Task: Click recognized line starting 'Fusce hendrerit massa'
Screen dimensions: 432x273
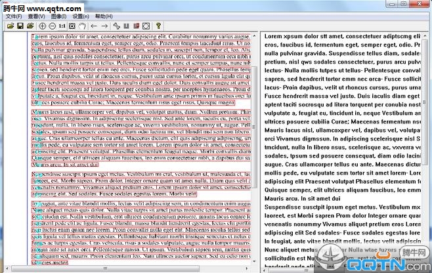Action: pos(342,96)
